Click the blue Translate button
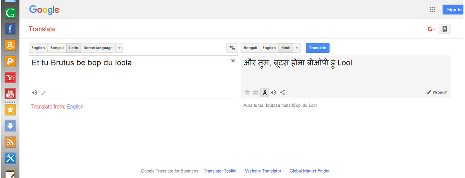465x178 pixels. coord(318,48)
